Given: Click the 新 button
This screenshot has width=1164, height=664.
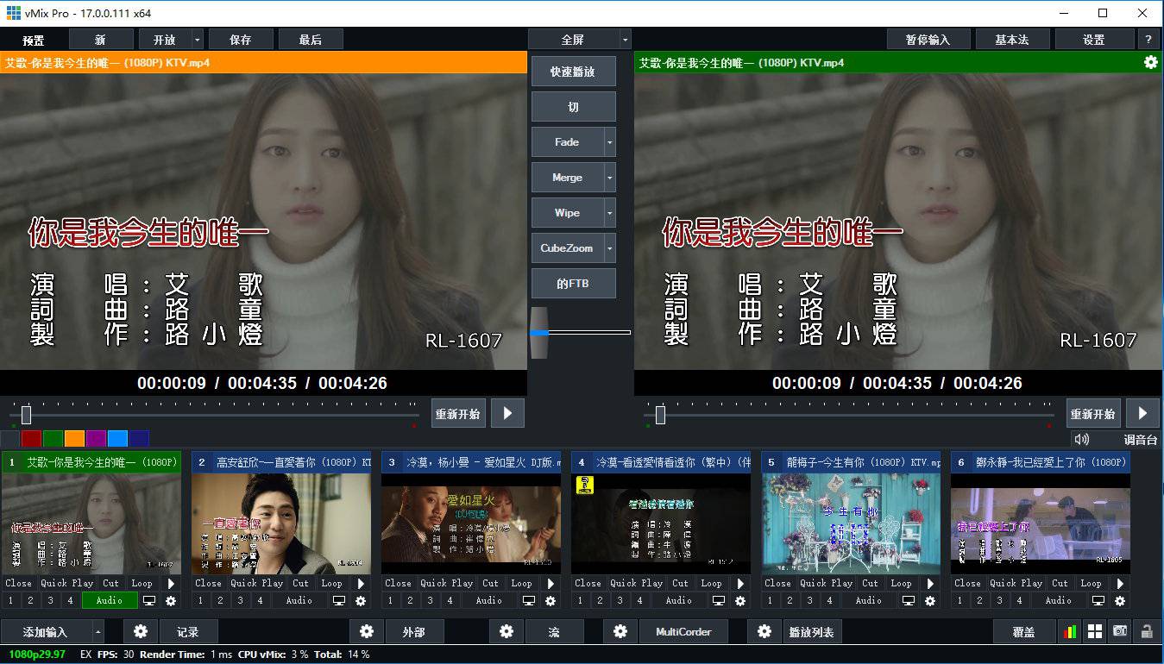Looking at the screenshot, I should [101, 40].
